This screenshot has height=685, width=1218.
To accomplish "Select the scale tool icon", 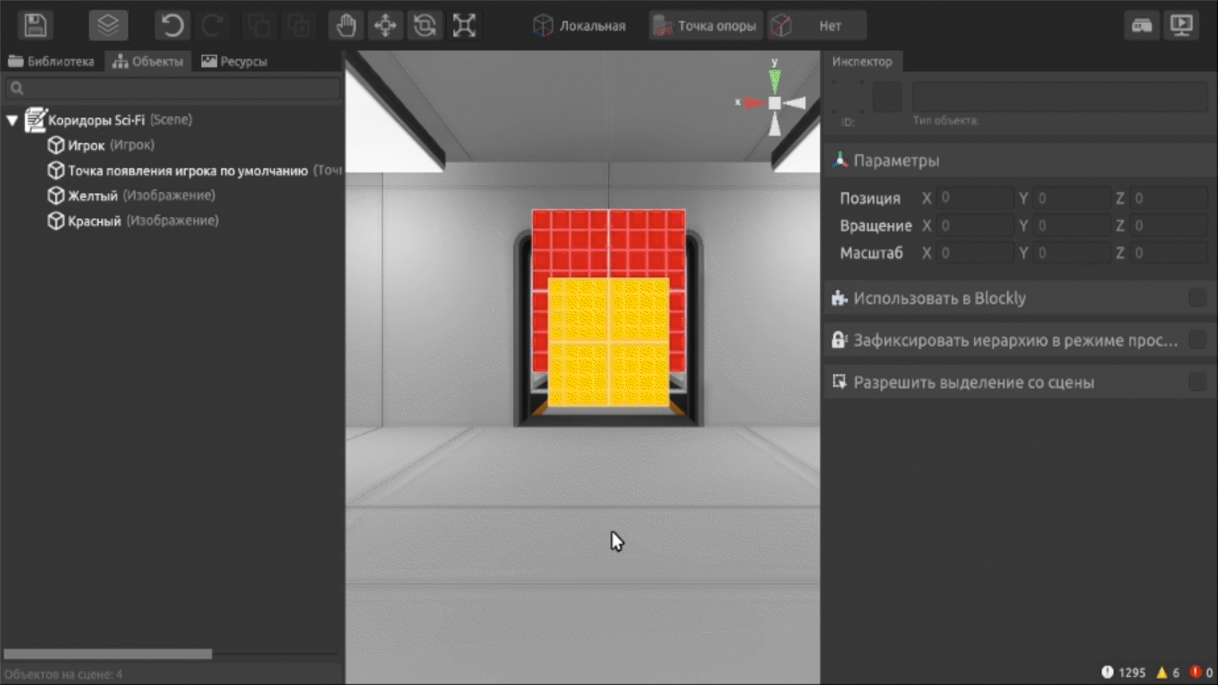I will pos(464,25).
